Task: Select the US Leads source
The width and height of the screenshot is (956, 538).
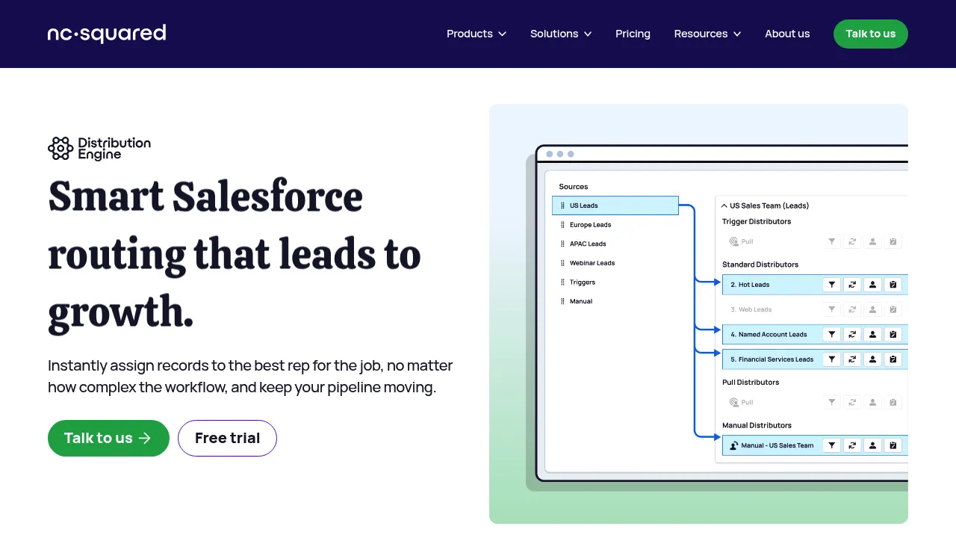Action: tap(615, 205)
